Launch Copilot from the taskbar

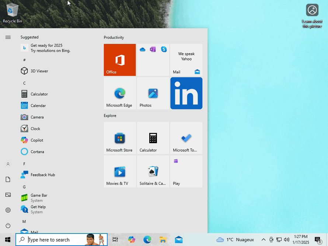(x=132, y=239)
